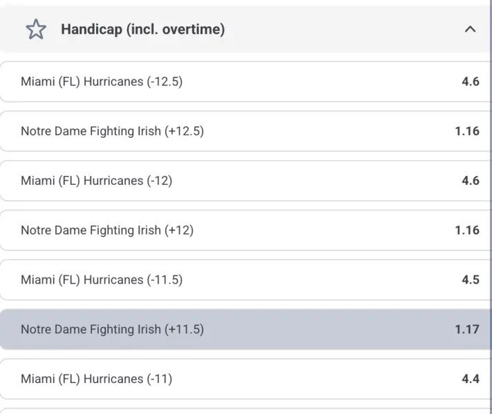492x414 pixels.
Task: Deselect highlighted Notre Dame Fighting Irish (+11.5) label
Action: (112, 330)
